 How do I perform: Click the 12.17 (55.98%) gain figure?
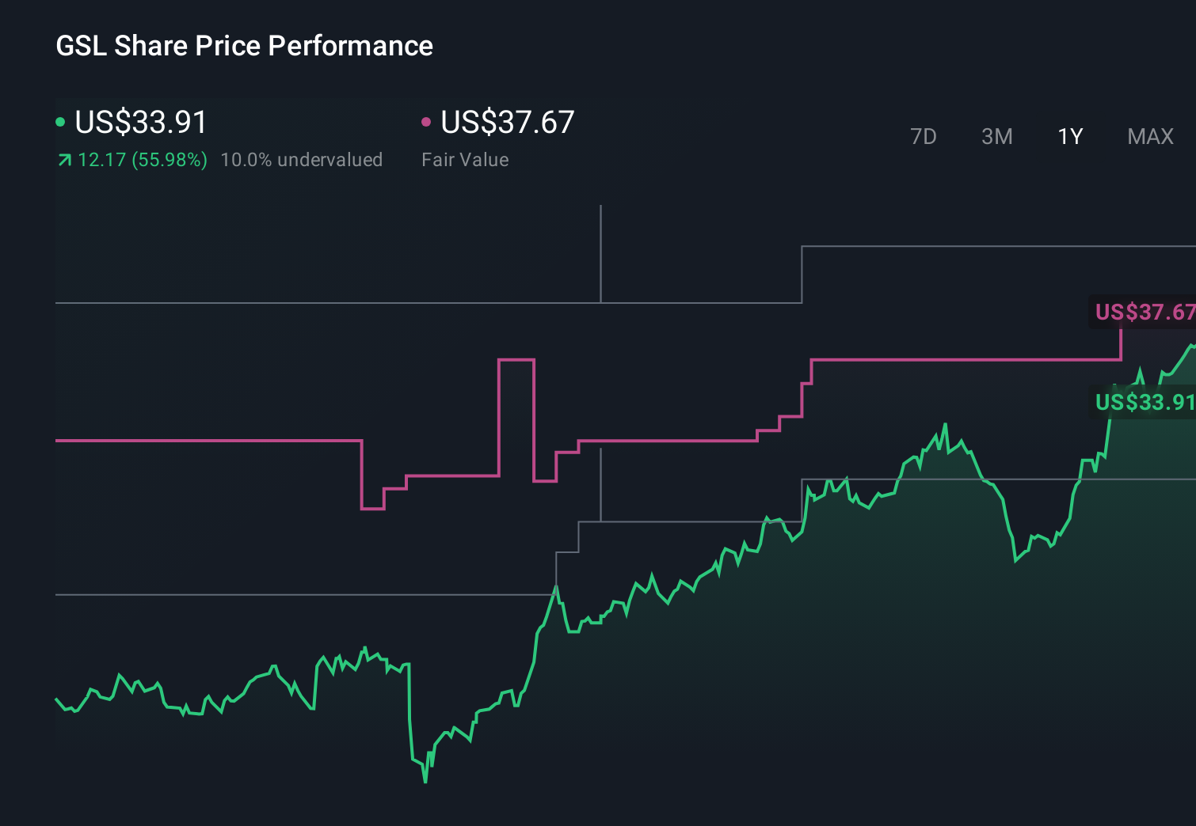(142, 159)
